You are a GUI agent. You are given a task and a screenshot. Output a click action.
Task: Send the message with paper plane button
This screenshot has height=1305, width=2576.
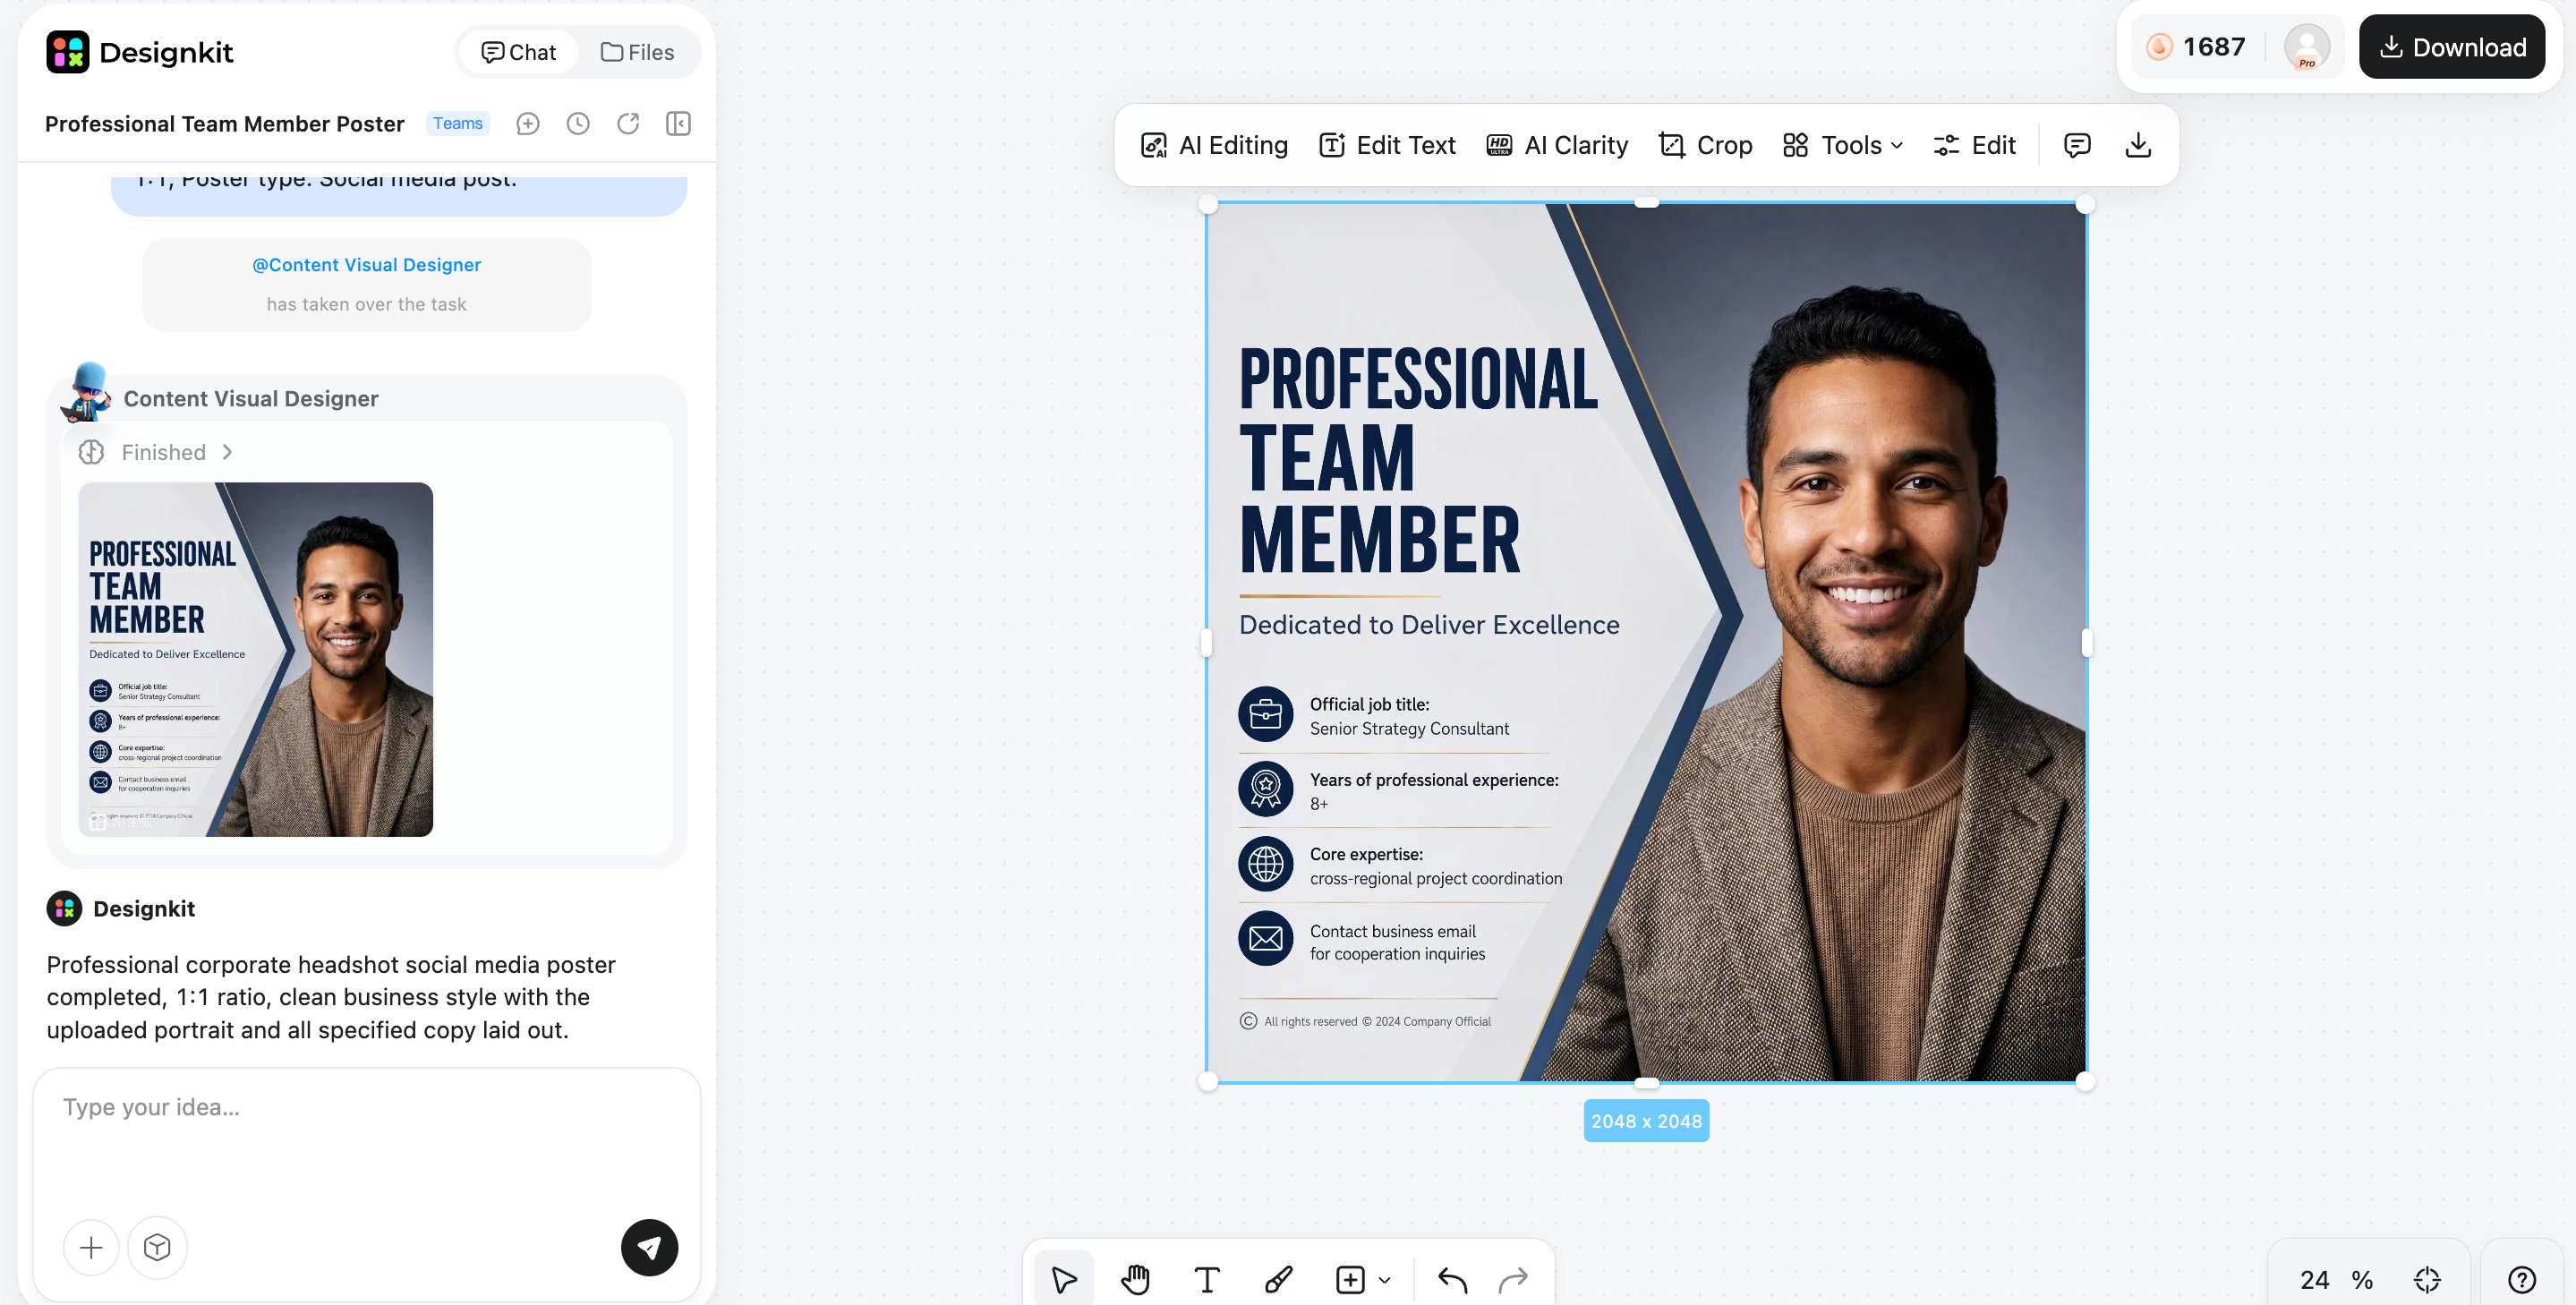(x=649, y=1247)
